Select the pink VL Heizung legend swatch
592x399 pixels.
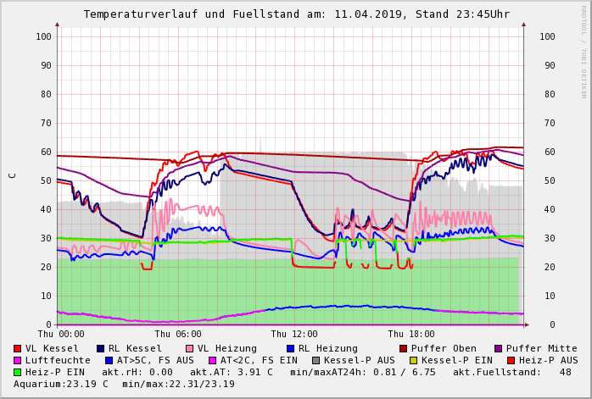189,348
